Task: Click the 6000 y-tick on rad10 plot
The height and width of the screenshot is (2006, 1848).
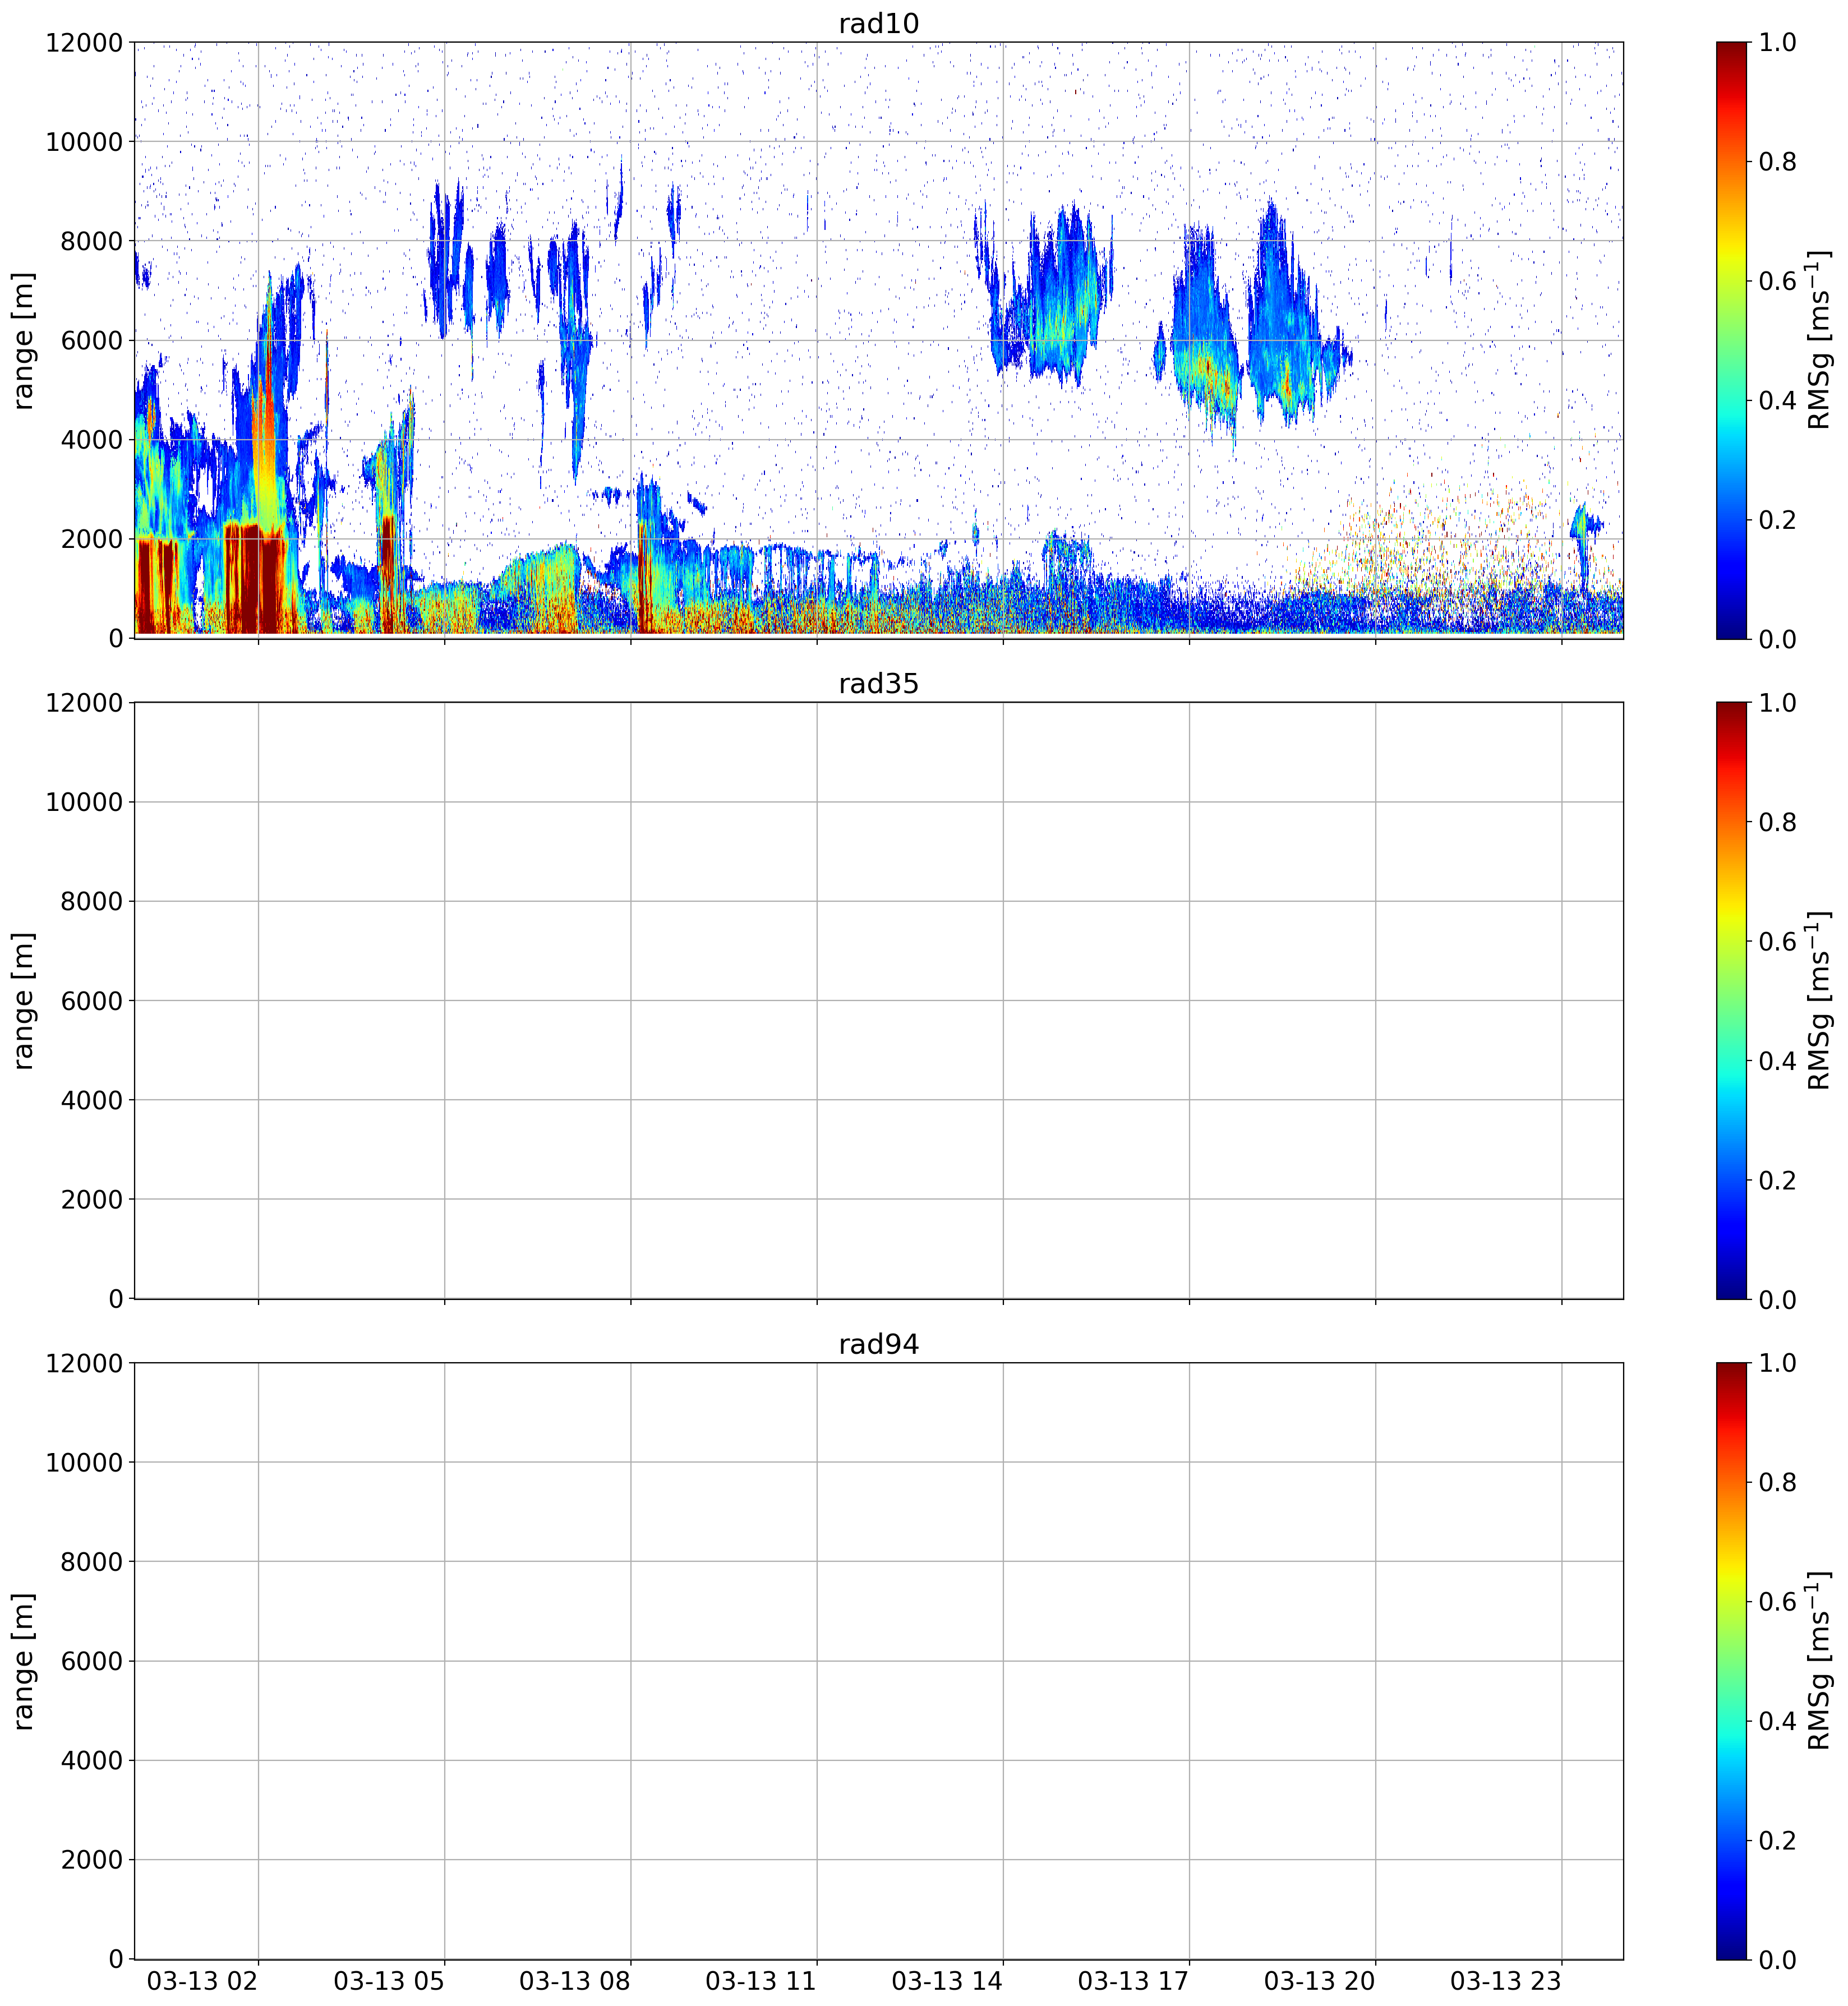Action: click(x=91, y=341)
